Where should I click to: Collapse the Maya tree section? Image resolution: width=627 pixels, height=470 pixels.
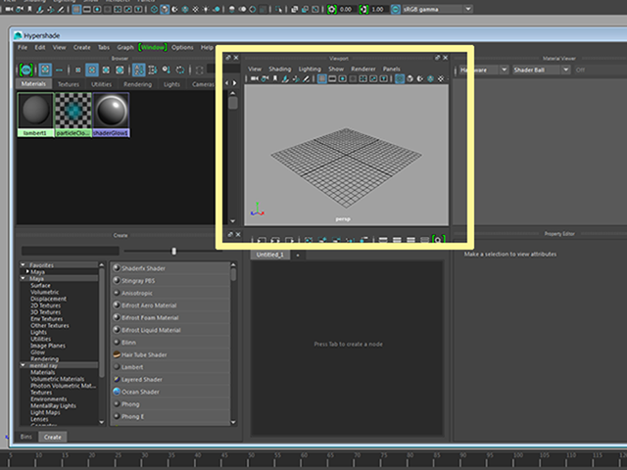[x=23, y=278]
